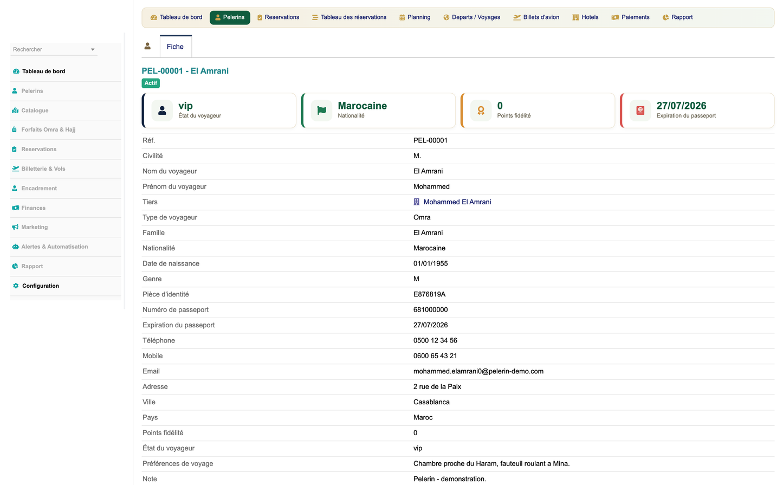783x485 pixels.
Task: Click the person icon beside the Fiche tab
Action: [147, 46]
